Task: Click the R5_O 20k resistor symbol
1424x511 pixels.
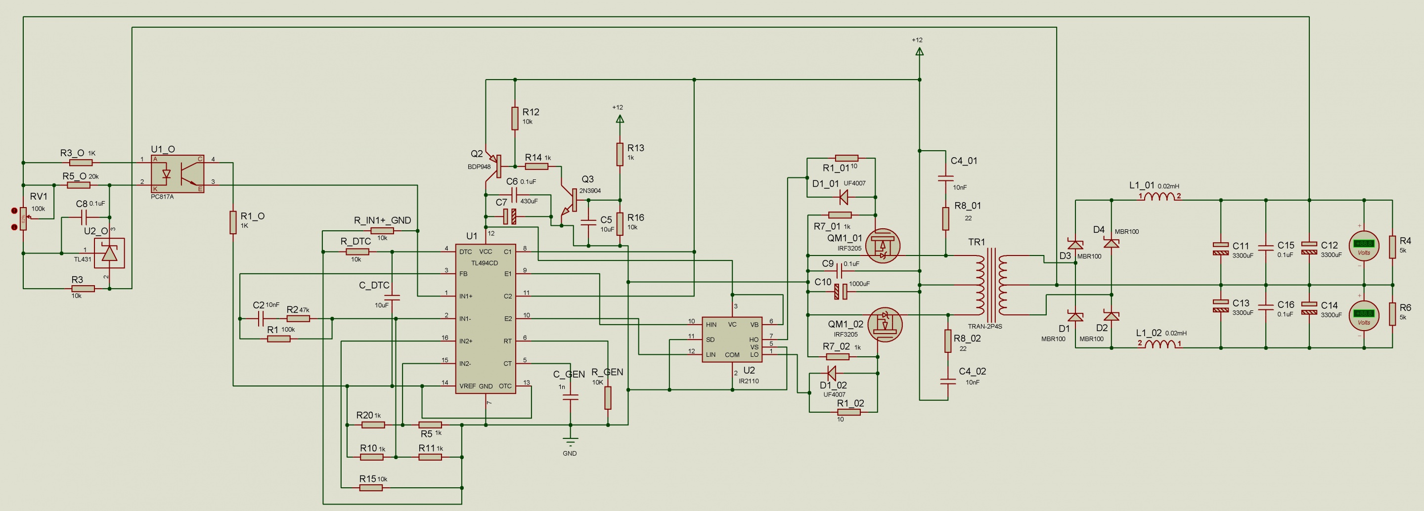Action: pos(79,185)
